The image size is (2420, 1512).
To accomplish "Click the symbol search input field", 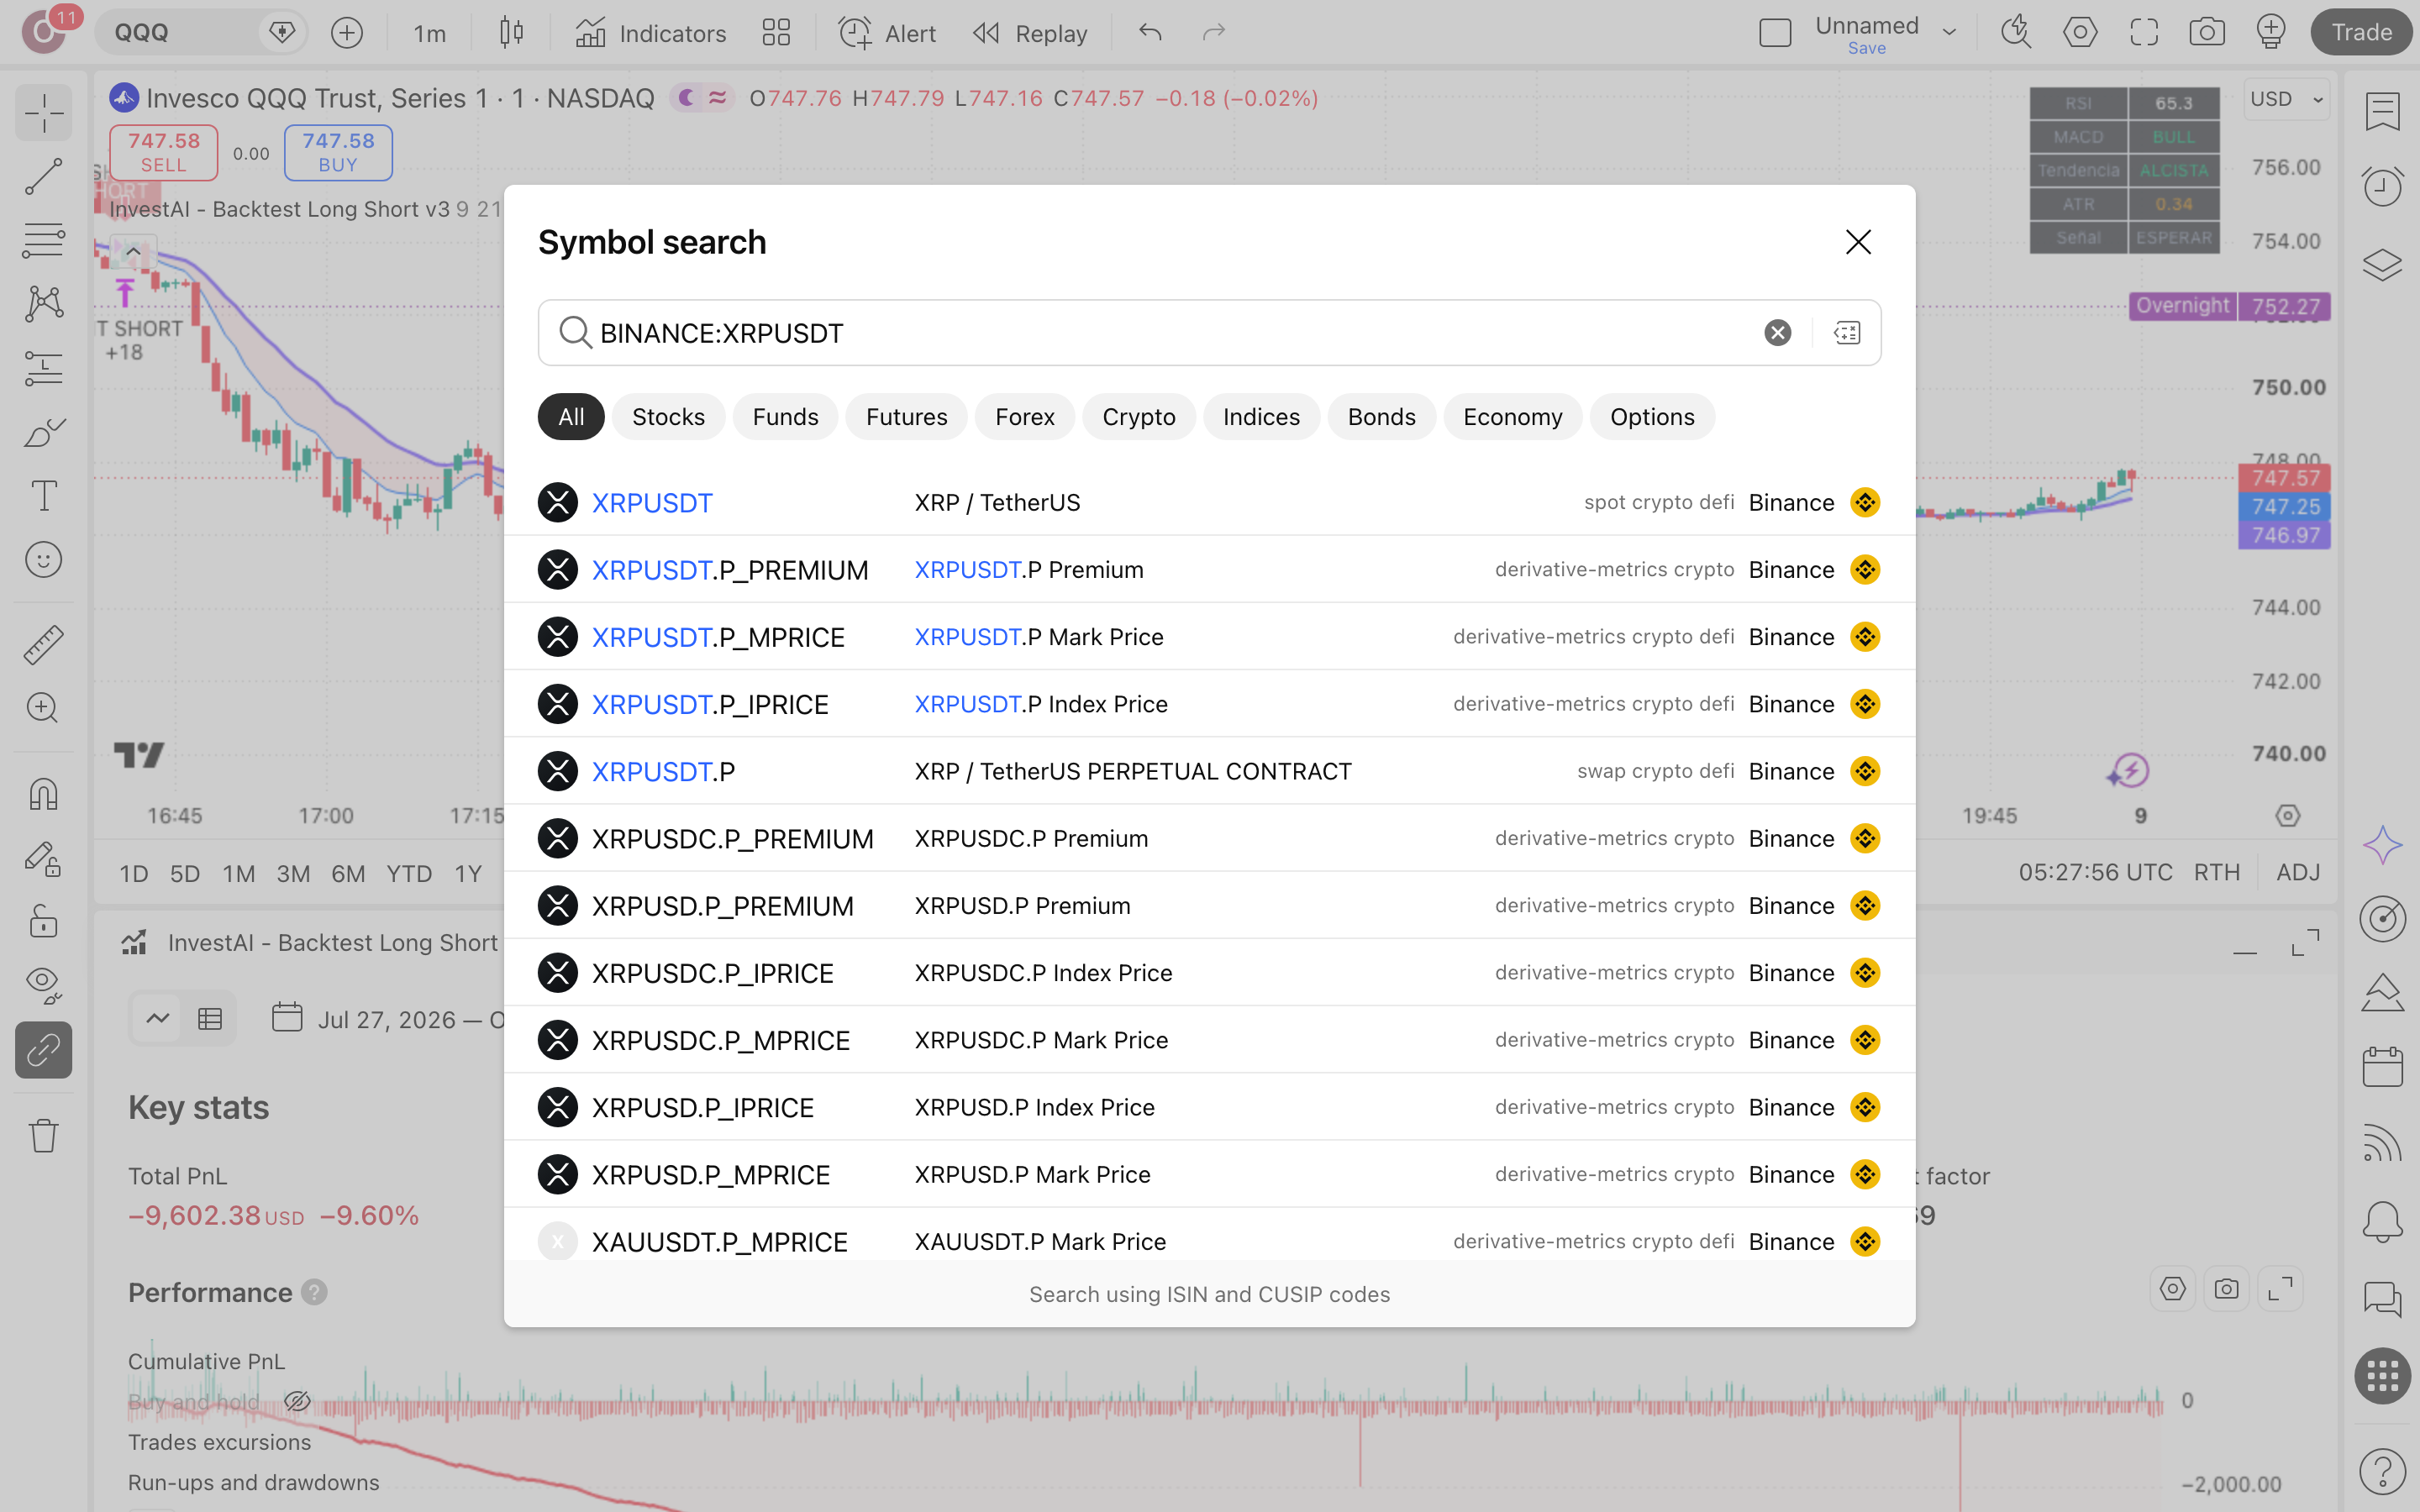I will point(1209,333).
